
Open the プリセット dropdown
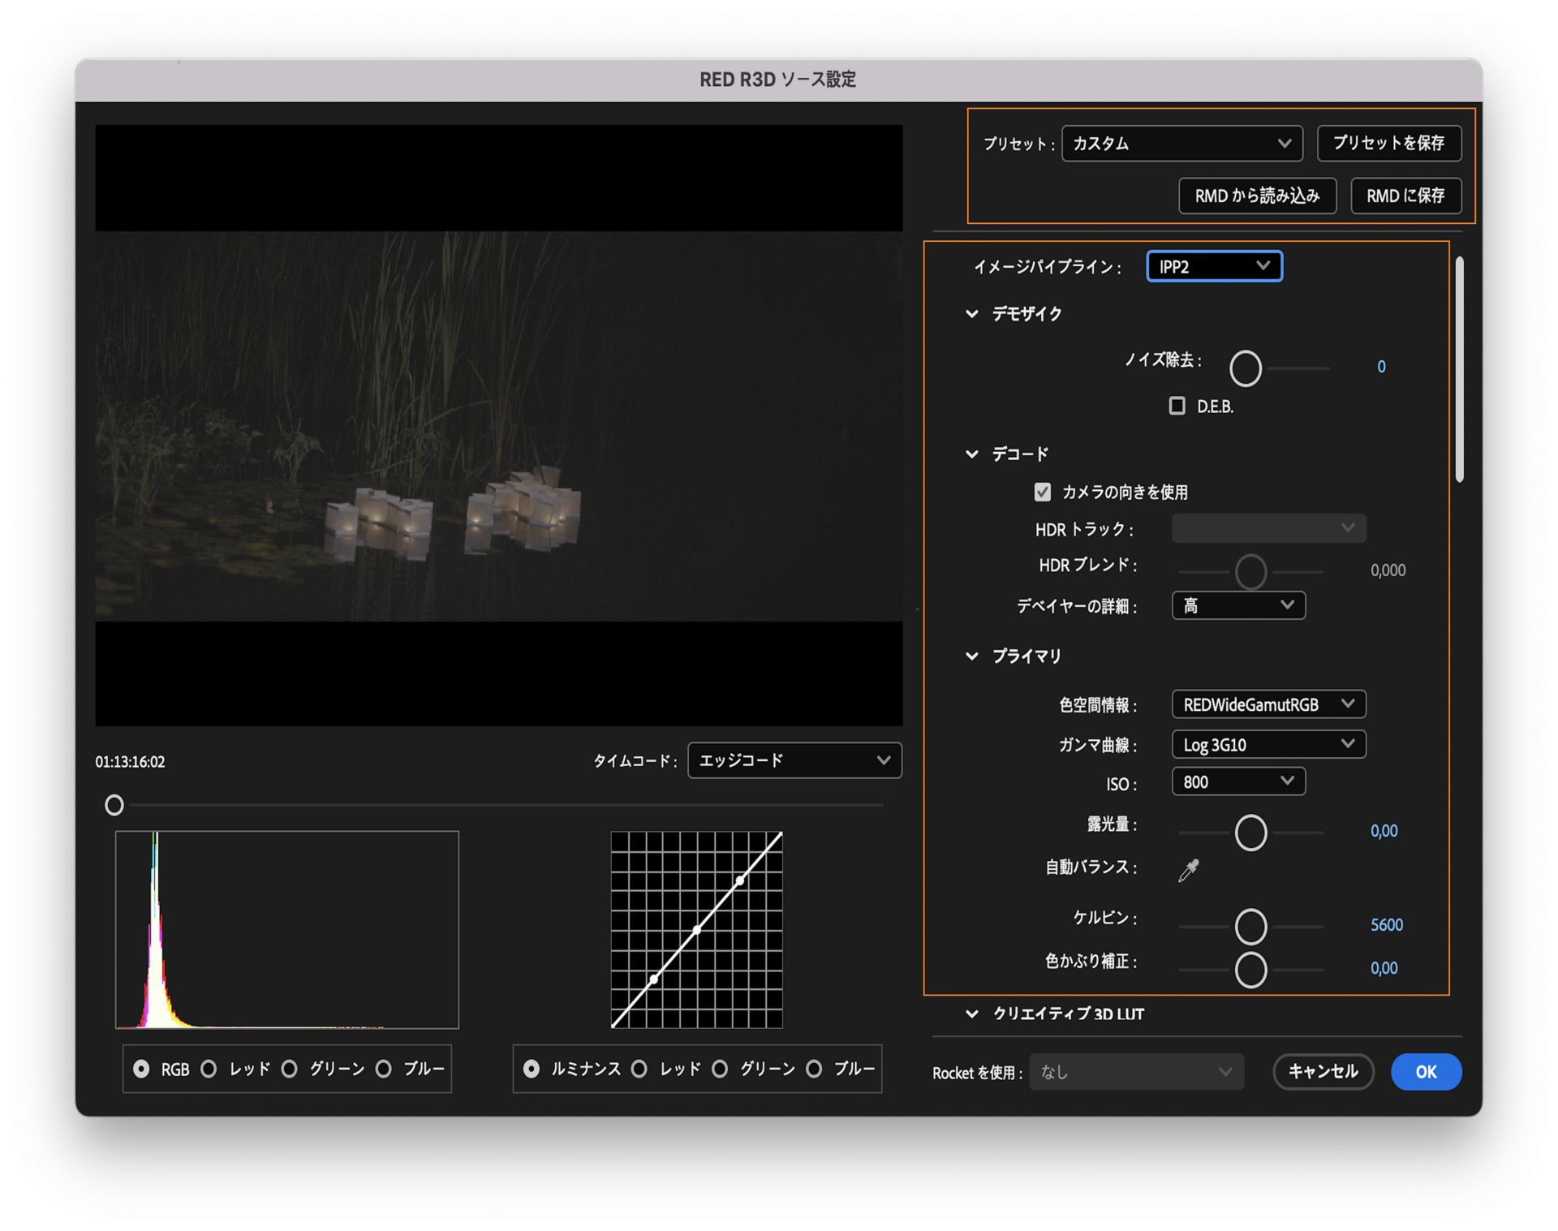click(x=1181, y=144)
